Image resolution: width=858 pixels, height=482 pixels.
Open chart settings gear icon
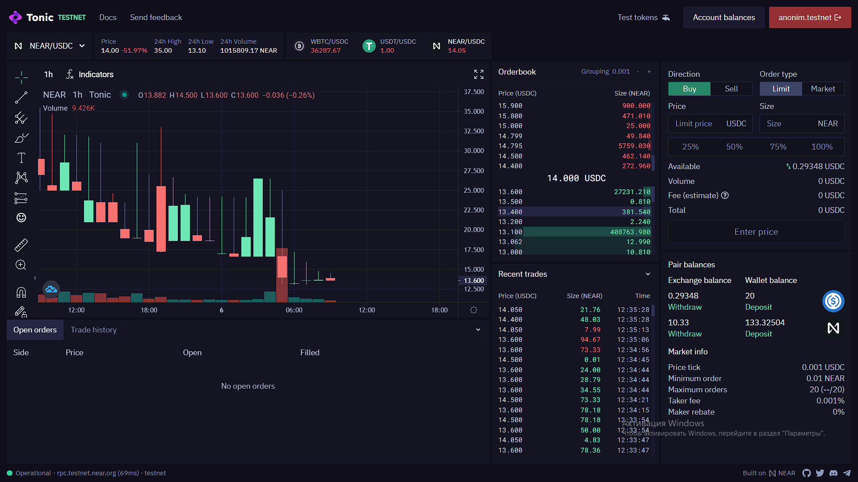tap(474, 310)
